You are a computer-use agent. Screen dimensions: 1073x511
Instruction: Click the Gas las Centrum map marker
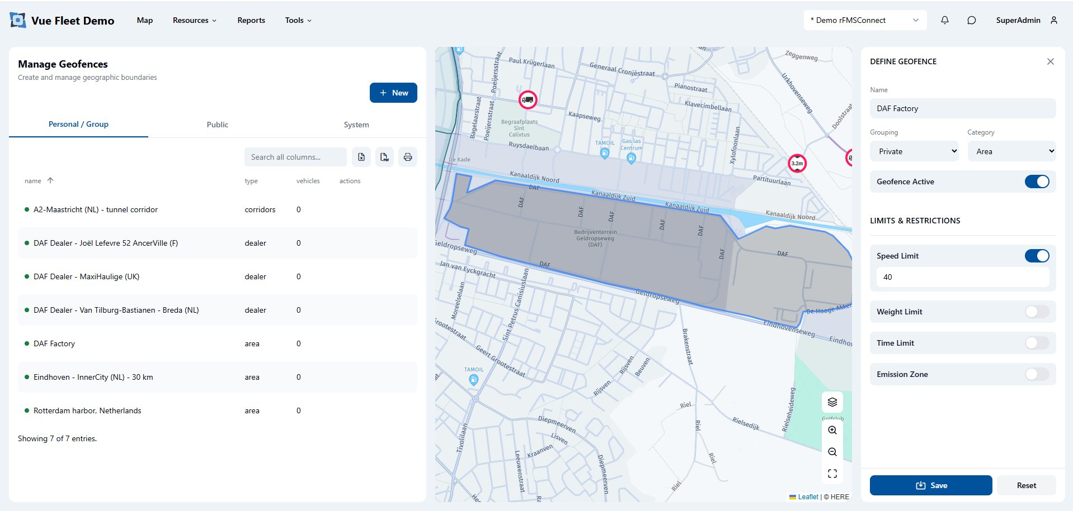pos(631,158)
